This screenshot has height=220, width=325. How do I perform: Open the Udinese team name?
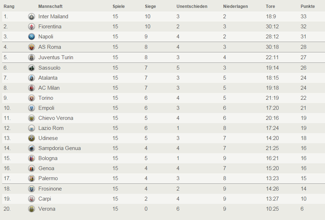coord(48,138)
